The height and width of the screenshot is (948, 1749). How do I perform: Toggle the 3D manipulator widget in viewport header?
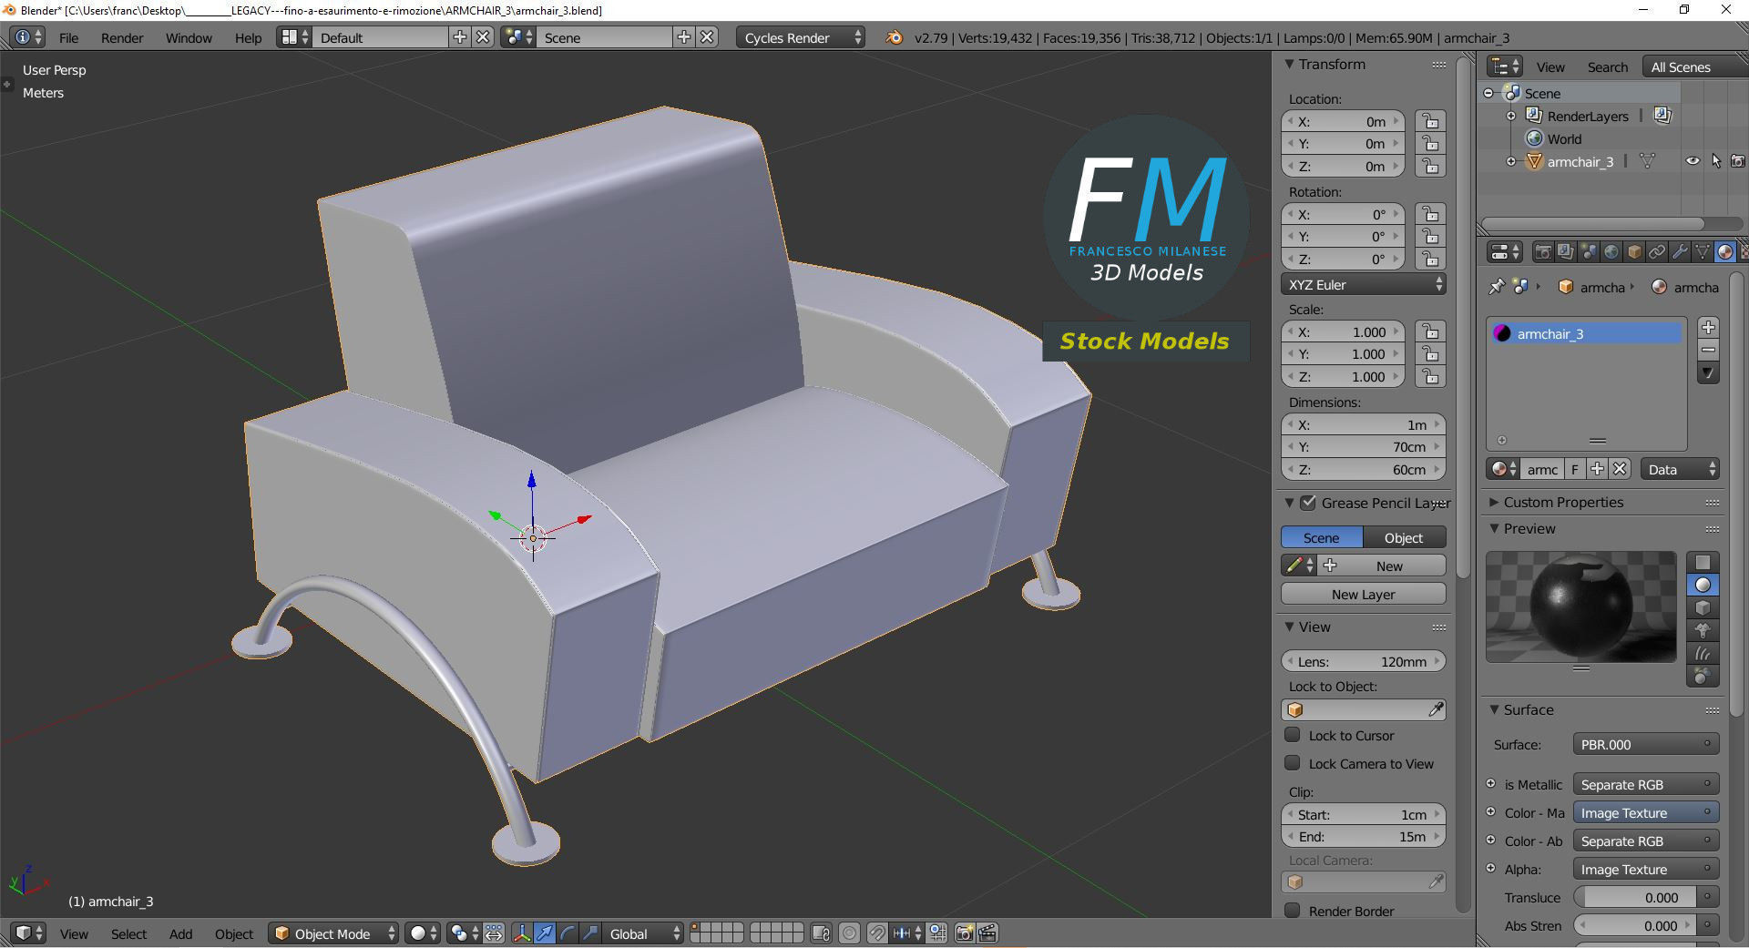[522, 933]
